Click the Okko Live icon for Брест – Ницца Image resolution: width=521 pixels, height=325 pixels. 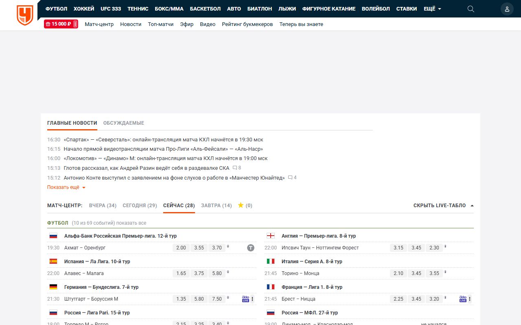463,299
